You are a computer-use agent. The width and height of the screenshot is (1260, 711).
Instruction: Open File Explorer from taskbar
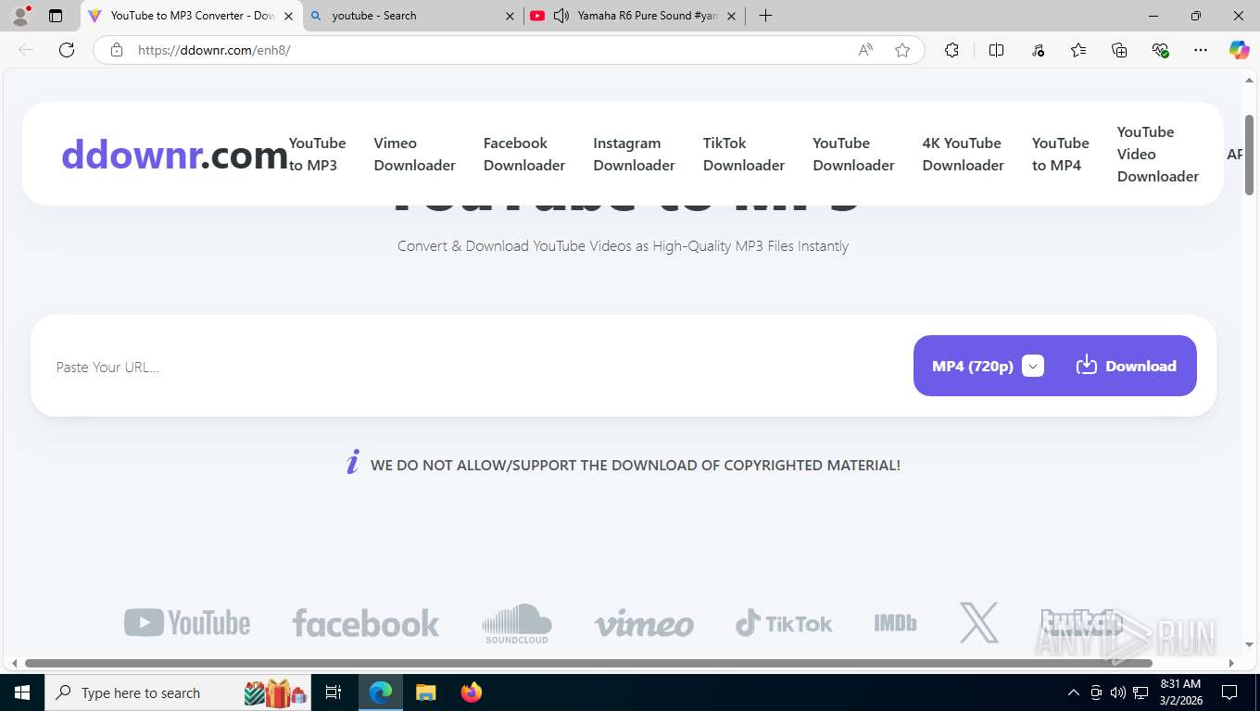[425, 692]
